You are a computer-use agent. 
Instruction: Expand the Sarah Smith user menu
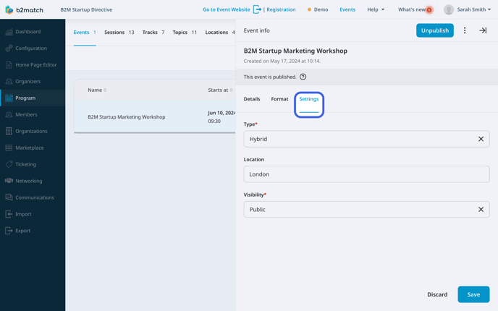point(474,10)
